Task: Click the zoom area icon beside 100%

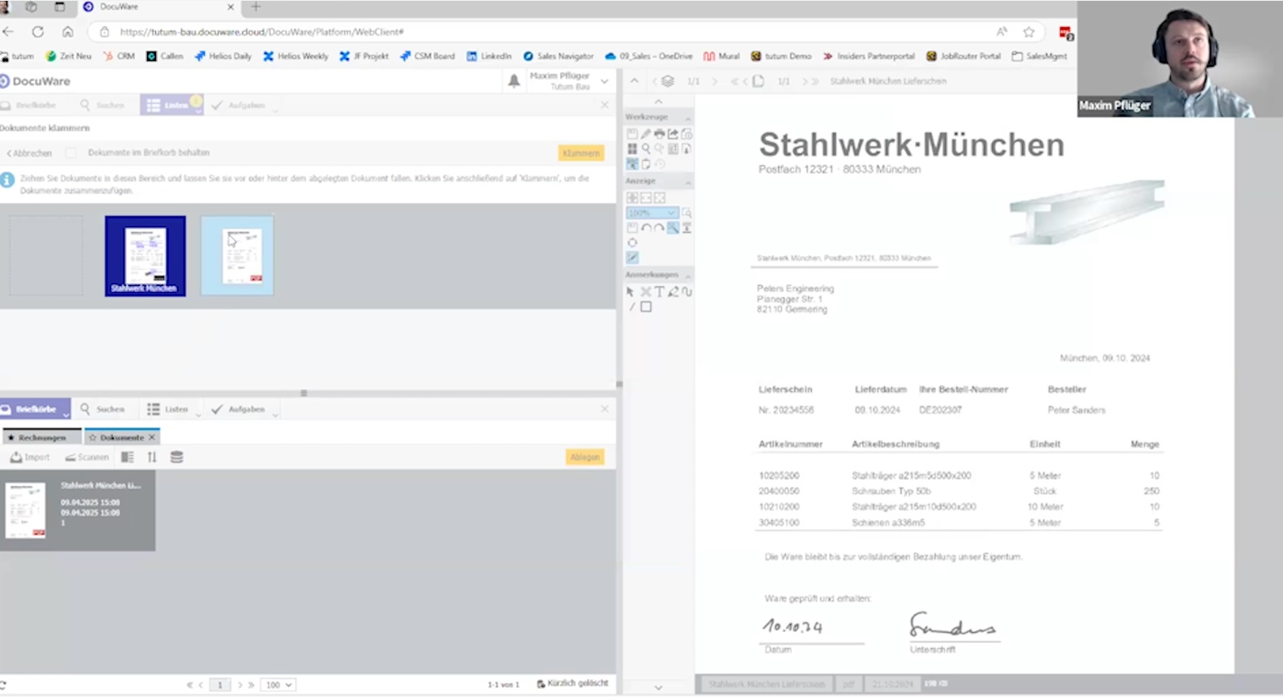Action: click(687, 213)
